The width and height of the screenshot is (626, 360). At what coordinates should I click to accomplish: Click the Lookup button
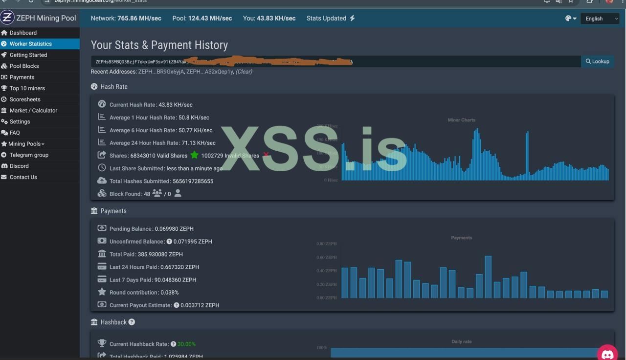tap(598, 61)
